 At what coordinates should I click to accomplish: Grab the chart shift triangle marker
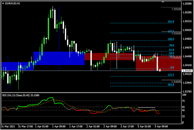coord(163,2)
